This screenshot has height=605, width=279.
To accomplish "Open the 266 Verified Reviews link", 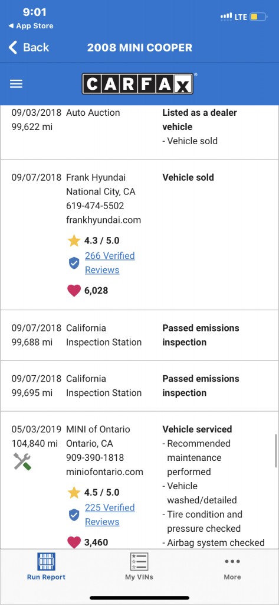I will tap(110, 263).
